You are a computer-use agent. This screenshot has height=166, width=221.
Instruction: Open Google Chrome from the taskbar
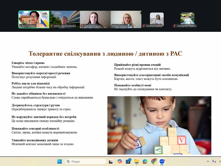click(154, 161)
